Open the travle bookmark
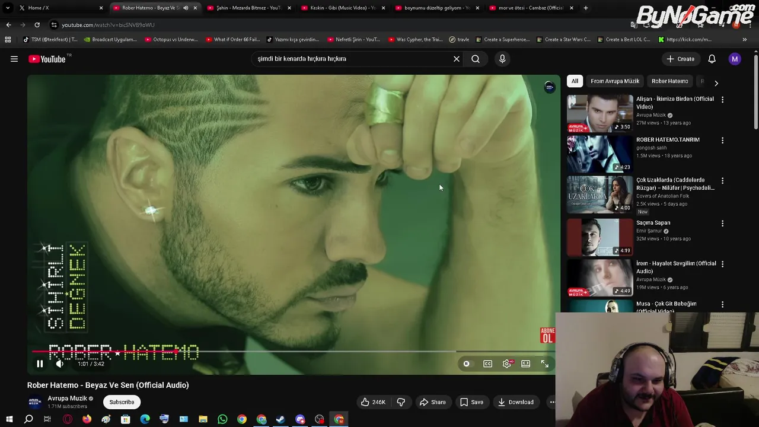This screenshot has width=759, height=427. pos(459,40)
